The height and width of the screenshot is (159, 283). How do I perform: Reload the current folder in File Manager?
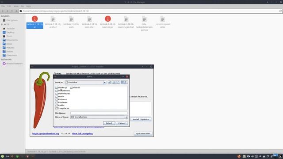click(x=280, y=11)
